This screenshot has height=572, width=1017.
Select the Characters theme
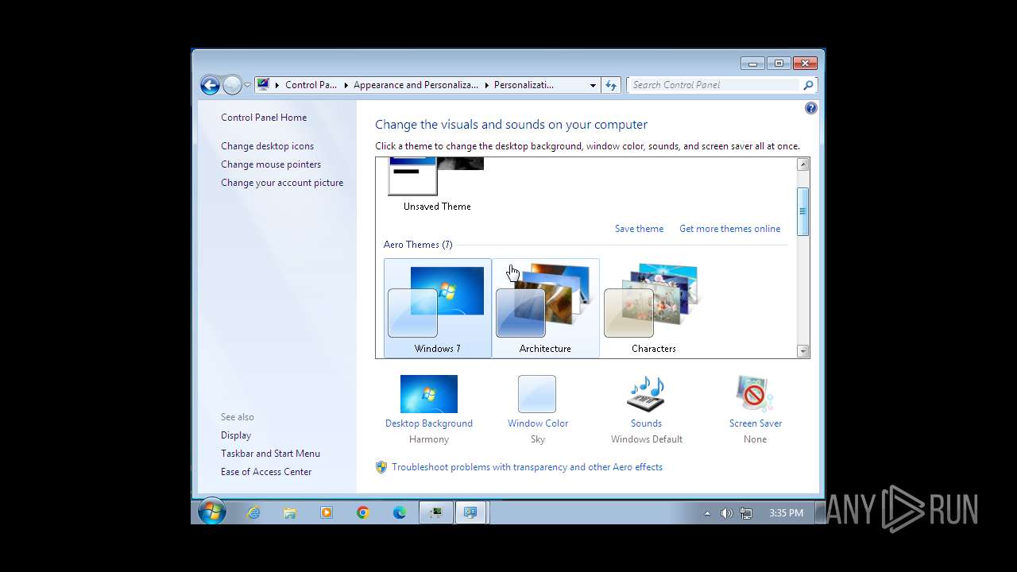point(653,308)
